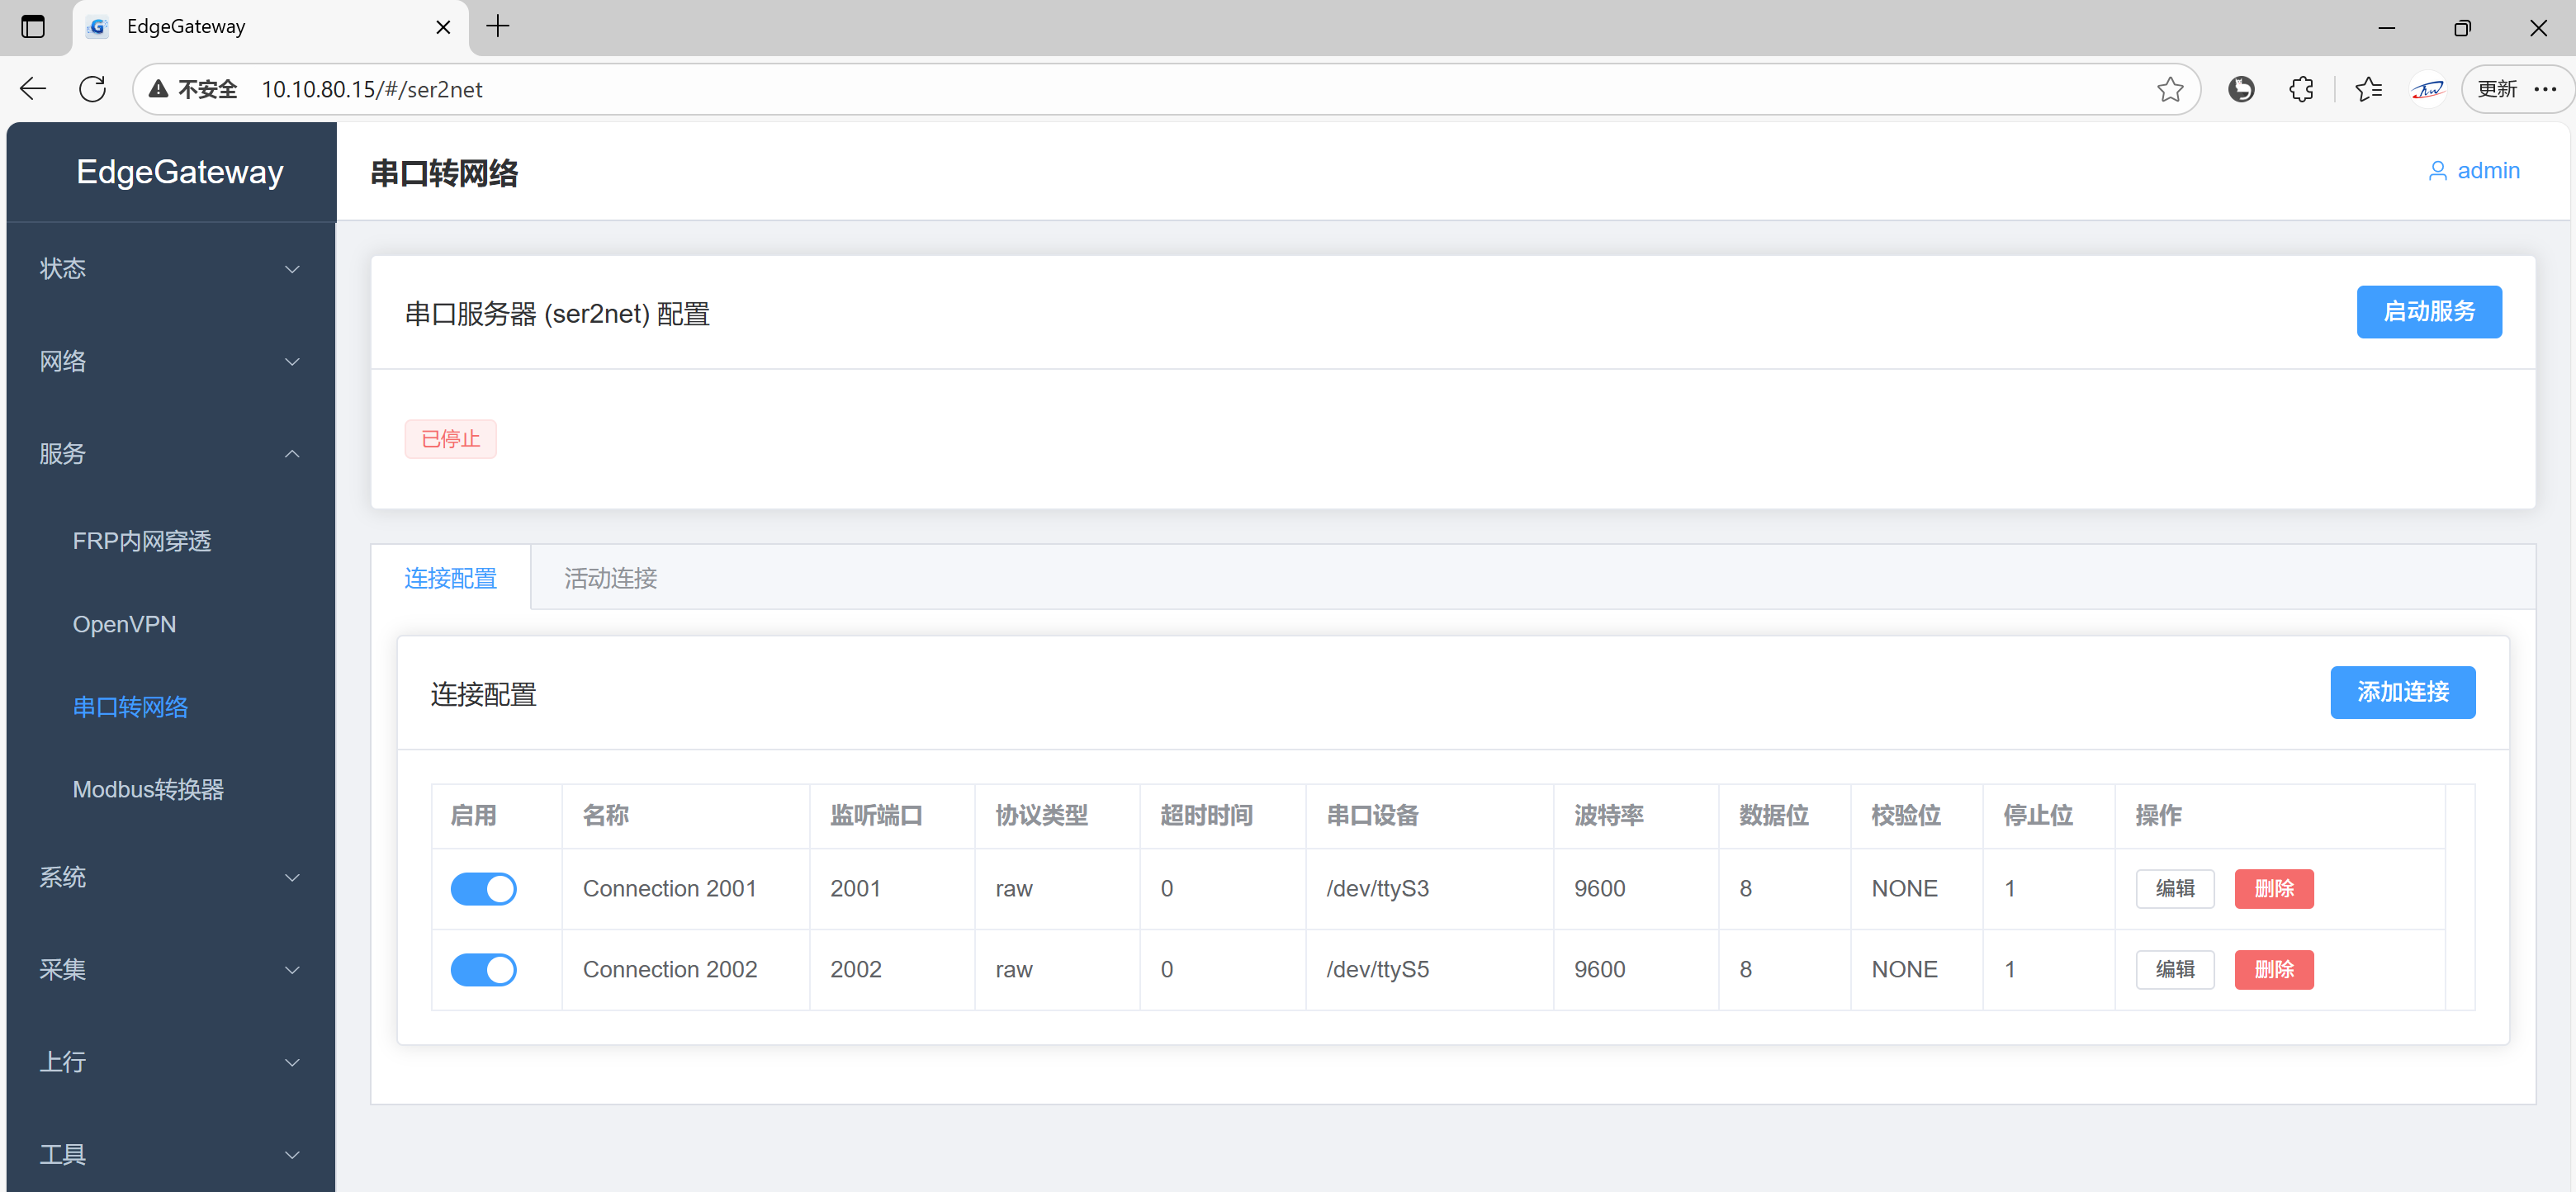Switch to the 活动连接 tab
This screenshot has width=2576, height=1192.
pos(610,578)
